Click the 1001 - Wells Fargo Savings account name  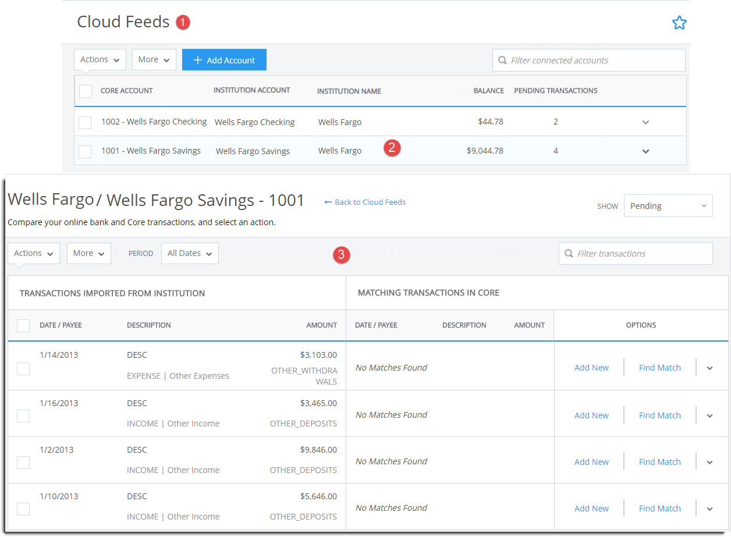(x=151, y=151)
